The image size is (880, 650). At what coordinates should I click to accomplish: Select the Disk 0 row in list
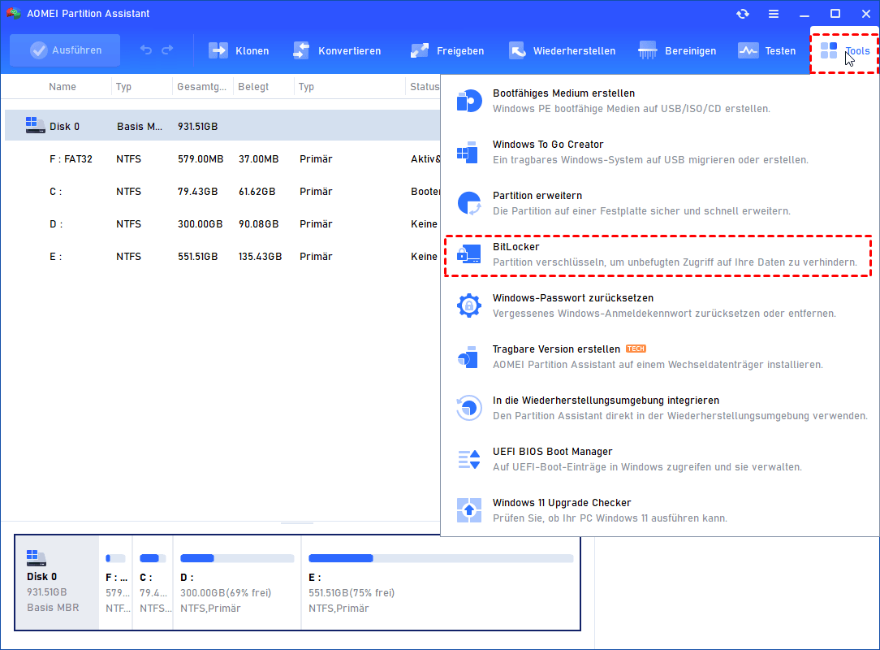coord(222,126)
